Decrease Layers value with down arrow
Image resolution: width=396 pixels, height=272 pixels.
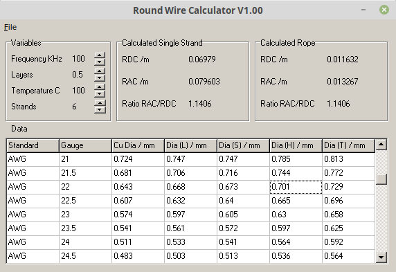click(x=100, y=78)
